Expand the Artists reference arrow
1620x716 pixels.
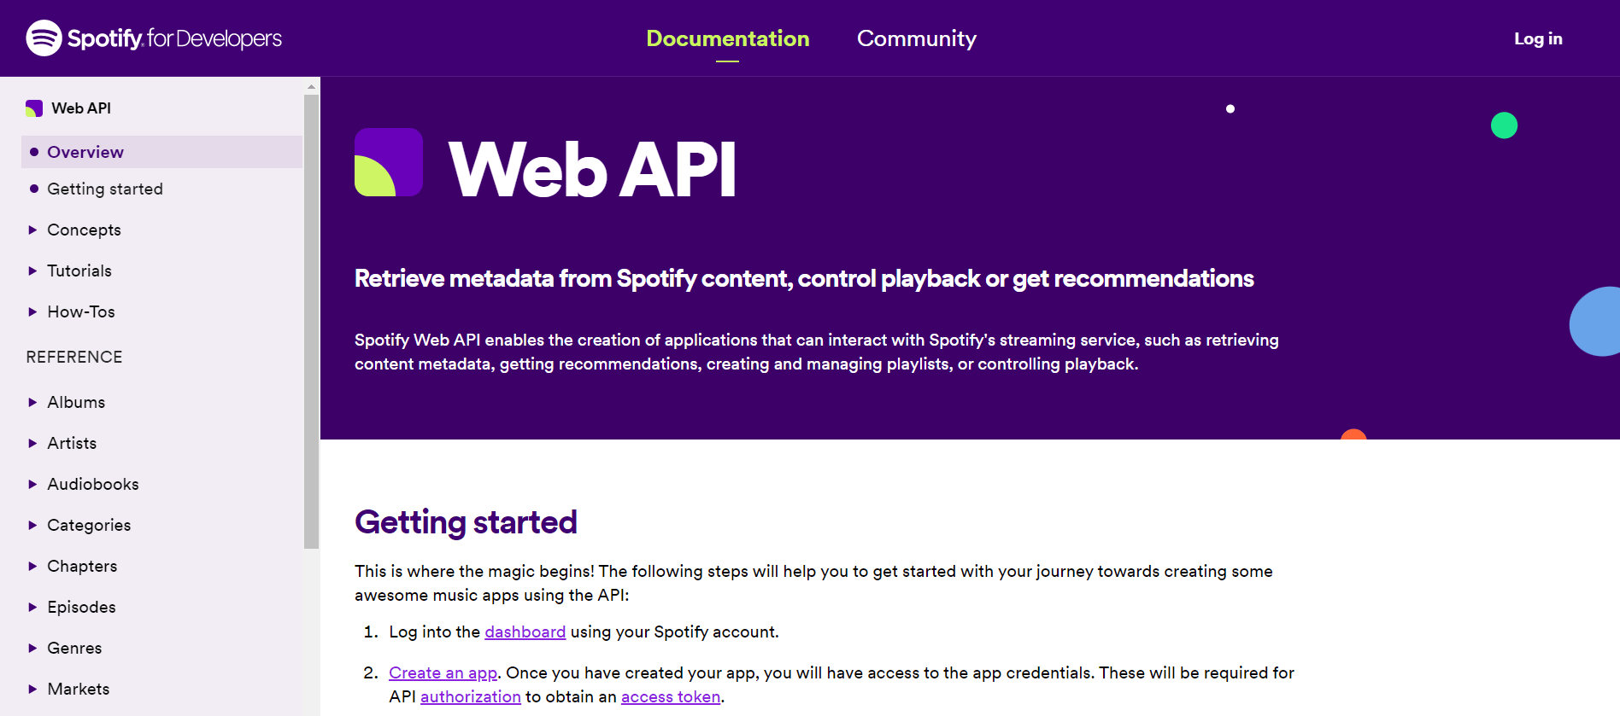(x=32, y=443)
